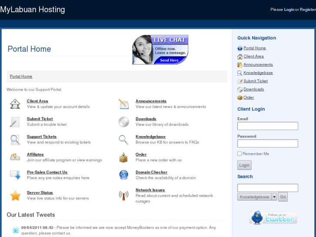The image size is (316, 237).
Task: Click the Client Area house icon in main panel
Action: [x=15, y=104]
